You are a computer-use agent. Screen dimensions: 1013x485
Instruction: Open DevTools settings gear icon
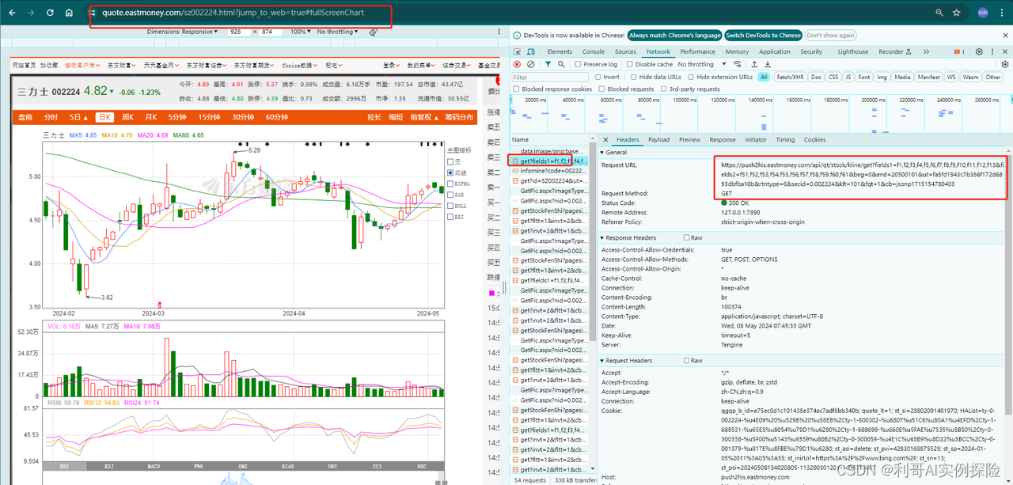pyautogui.click(x=979, y=51)
